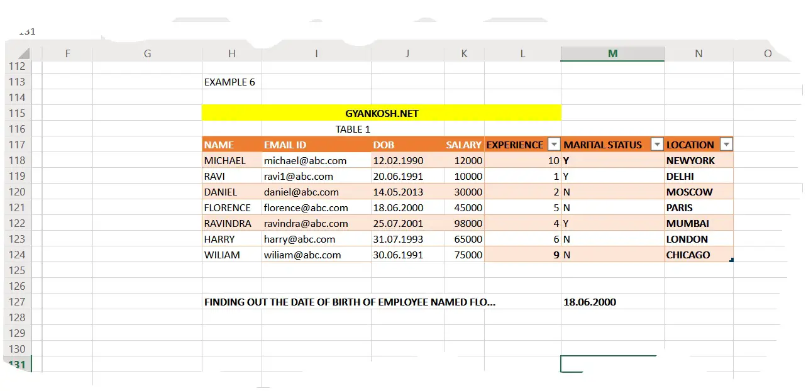Click the MICHAEL name cell
The width and height of the screenshot is (806, 391).
tap(232, 160)
